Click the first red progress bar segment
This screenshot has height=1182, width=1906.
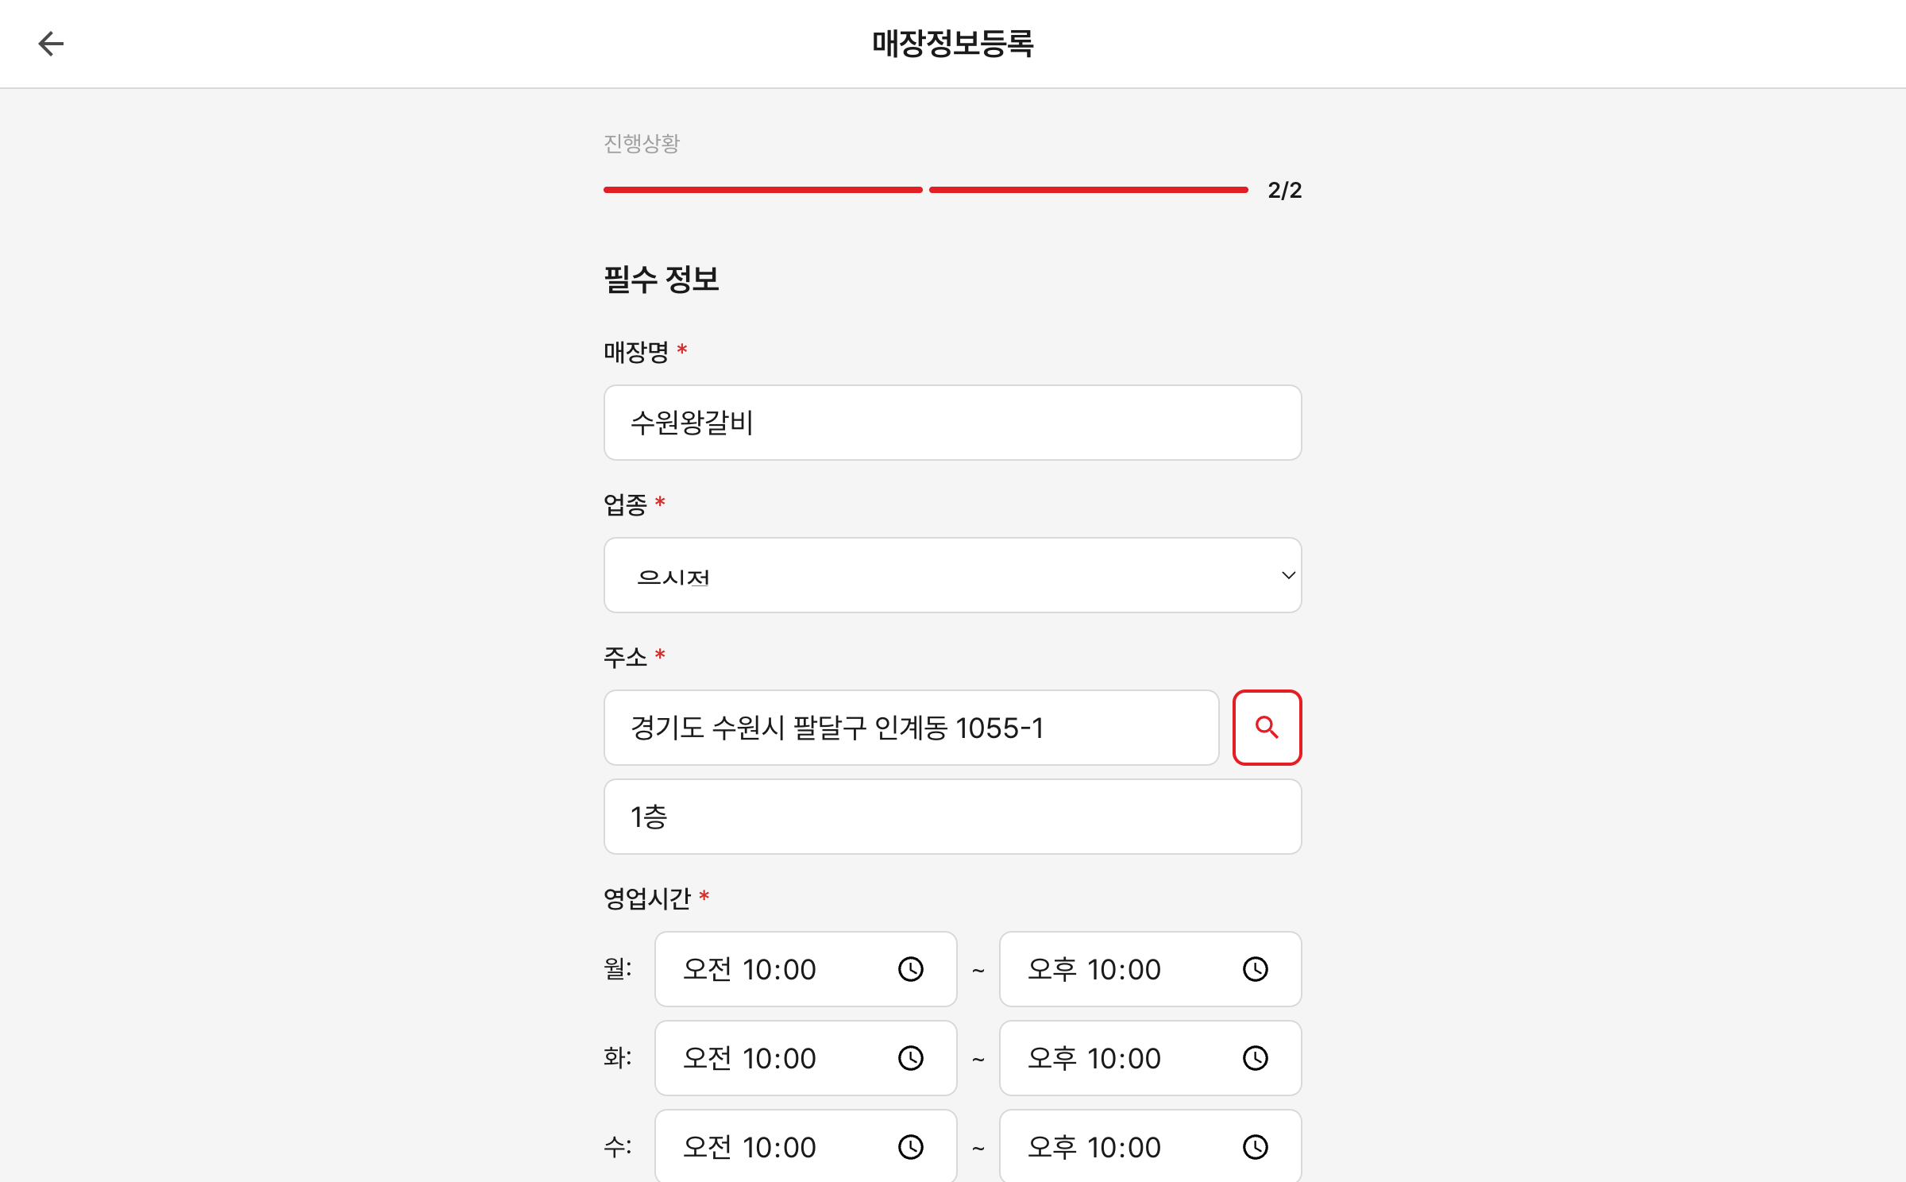tap(762, 190)
